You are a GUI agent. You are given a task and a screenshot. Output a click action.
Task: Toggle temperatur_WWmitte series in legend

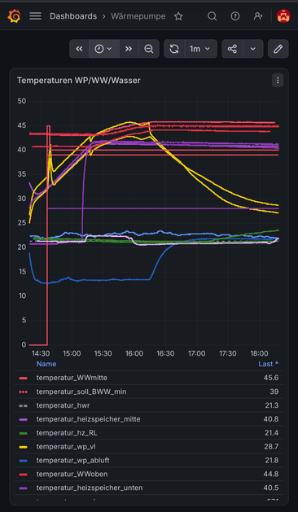[72, 378]
